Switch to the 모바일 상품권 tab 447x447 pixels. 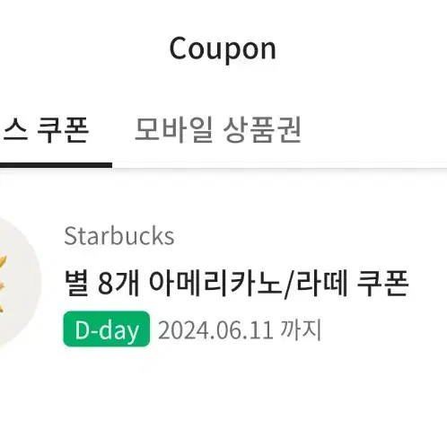218,130
